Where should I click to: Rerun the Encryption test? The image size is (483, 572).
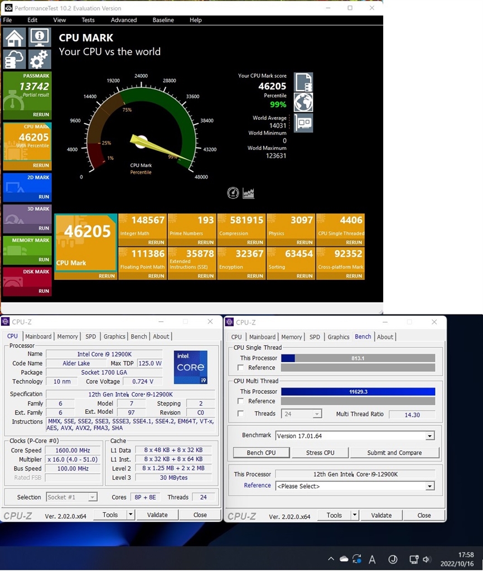click(x=255, y=276)
